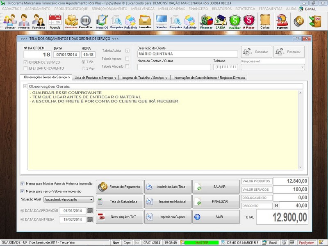Open the FINANCEIRO menu
The image size is (328, 246).
tap(199, 9)
